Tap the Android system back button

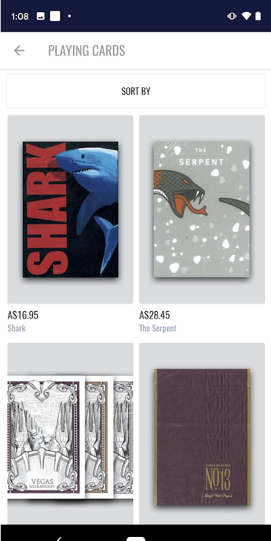(x=59, y=539)
